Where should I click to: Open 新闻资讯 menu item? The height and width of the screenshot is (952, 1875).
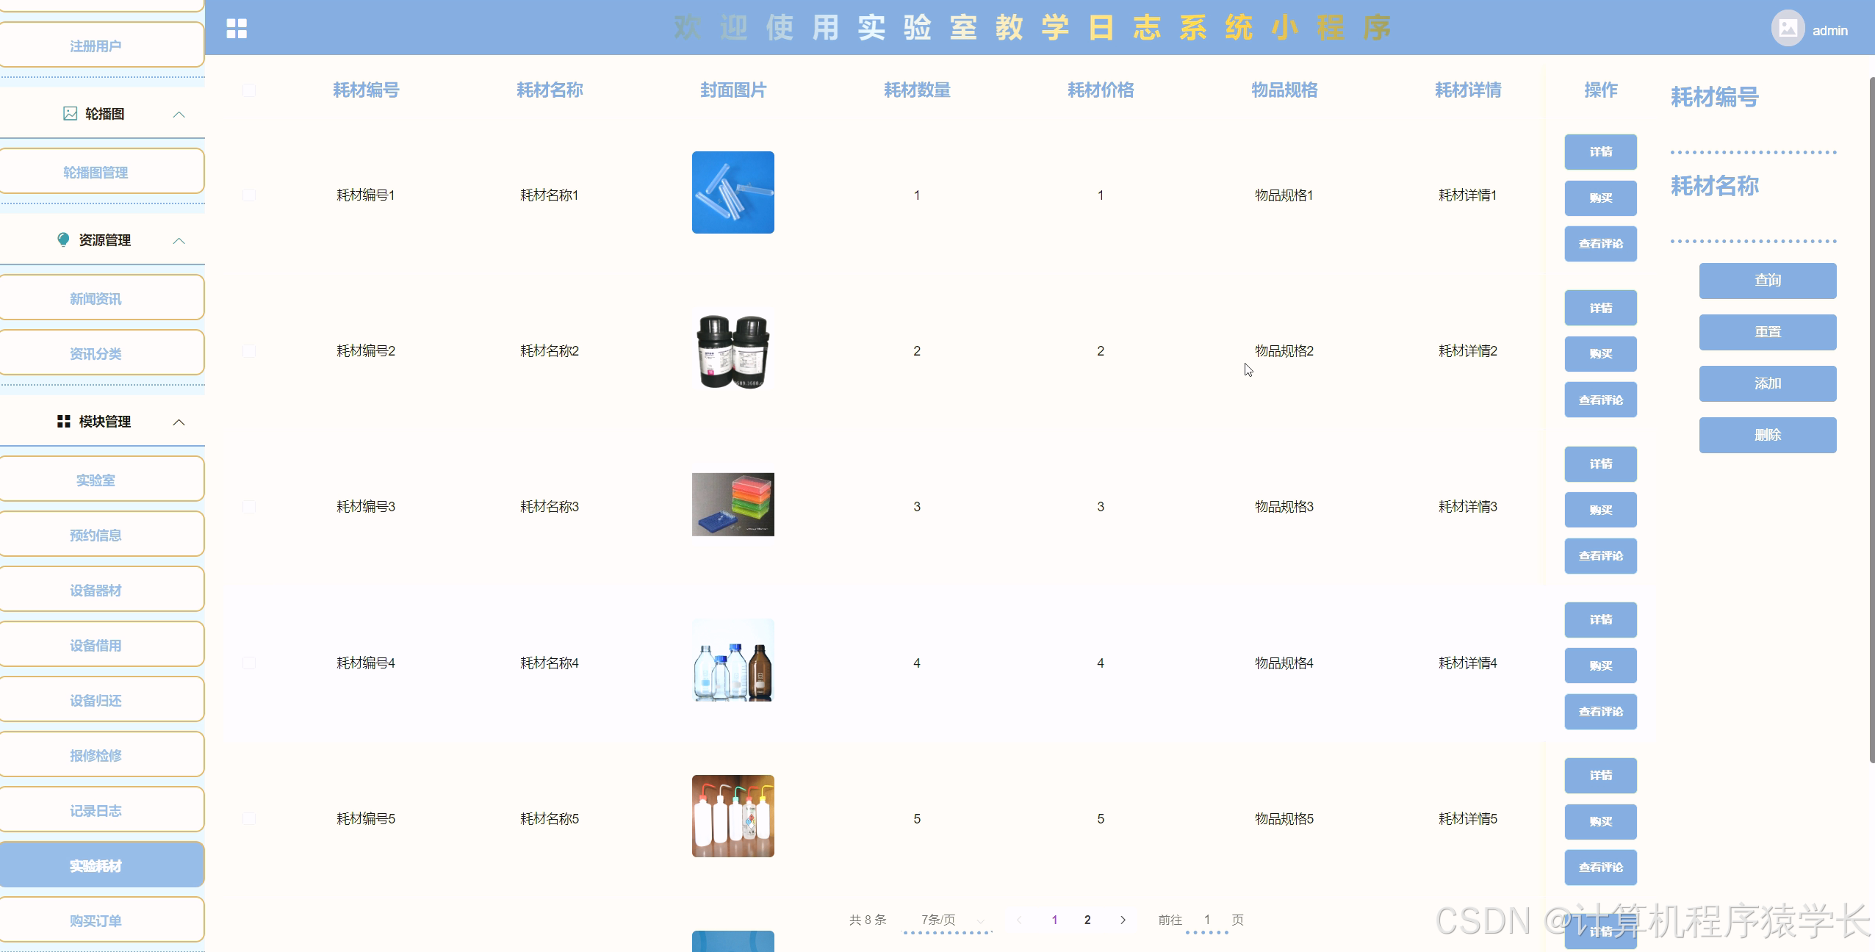pos(101,298)
